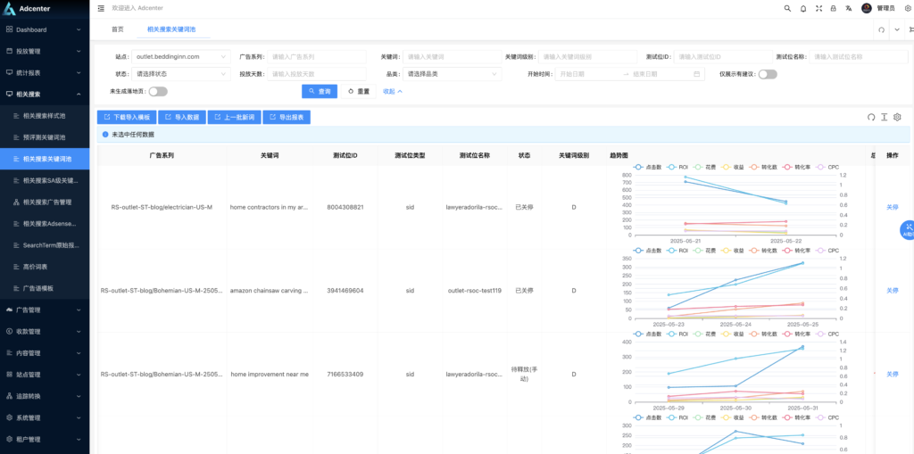Click the search magnifier icon in top bar
Image resolution: width=914 pixels, height=454 pixels.
(x=786, y=8)
